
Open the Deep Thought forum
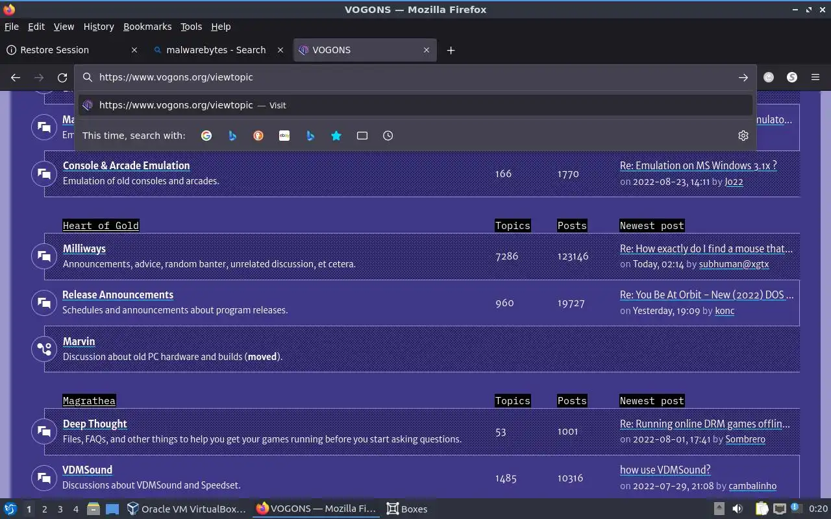95,424
